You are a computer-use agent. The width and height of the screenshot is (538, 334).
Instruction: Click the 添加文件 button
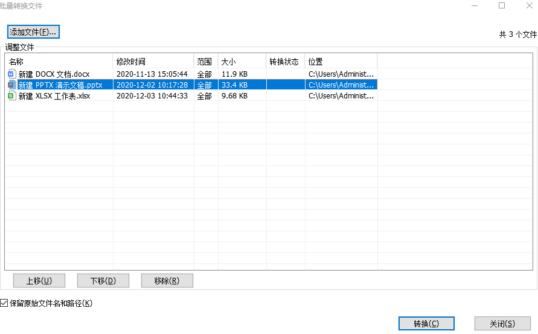click(x=33, y=32)
